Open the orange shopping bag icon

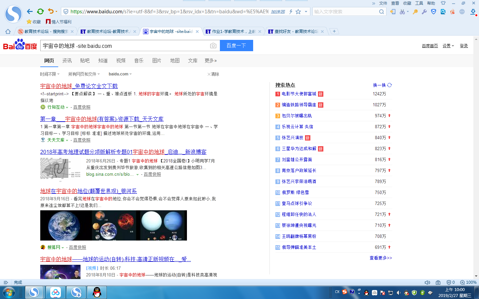tap(452, 12)
